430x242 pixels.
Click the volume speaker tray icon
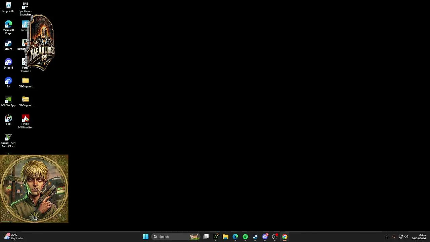pyautogui.click(x=406, y=237)
